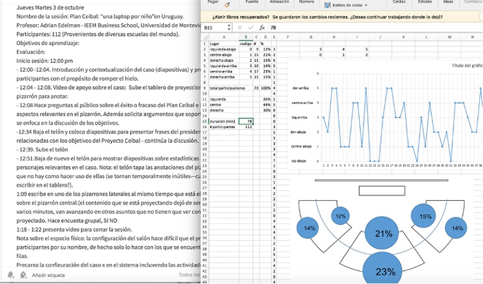Viewport: 483px width, 284px height.
Task: Select the 'izquierda-abajo' cell
Action: [224, 49]
